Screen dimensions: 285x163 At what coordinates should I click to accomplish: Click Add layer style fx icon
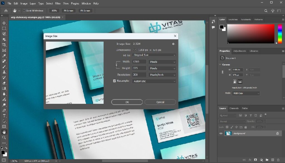coord(250,160)
